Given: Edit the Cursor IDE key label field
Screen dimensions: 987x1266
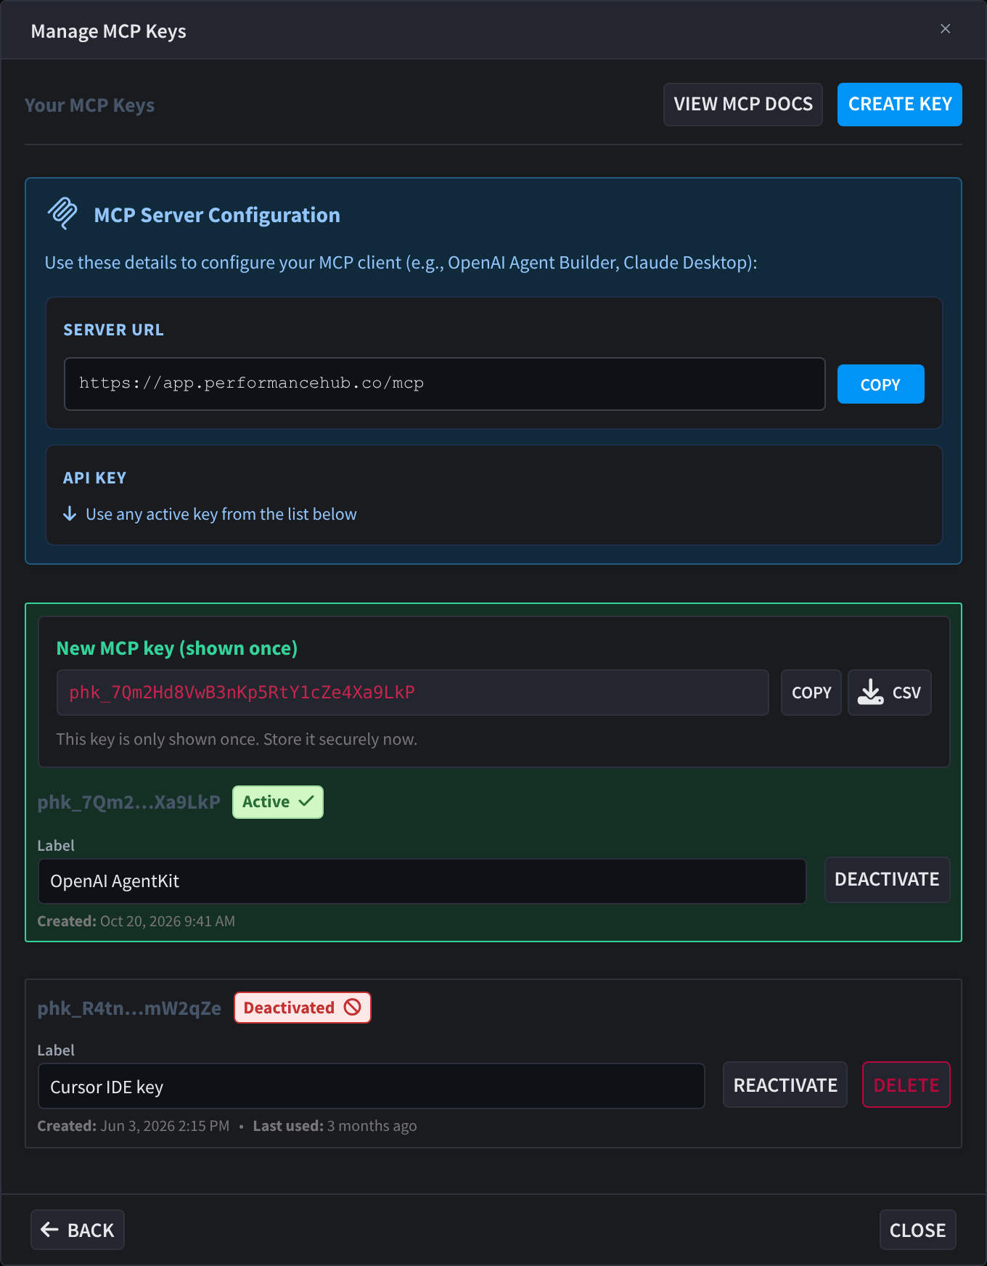Looking at the screenshot, I should tap(371, 1087).
